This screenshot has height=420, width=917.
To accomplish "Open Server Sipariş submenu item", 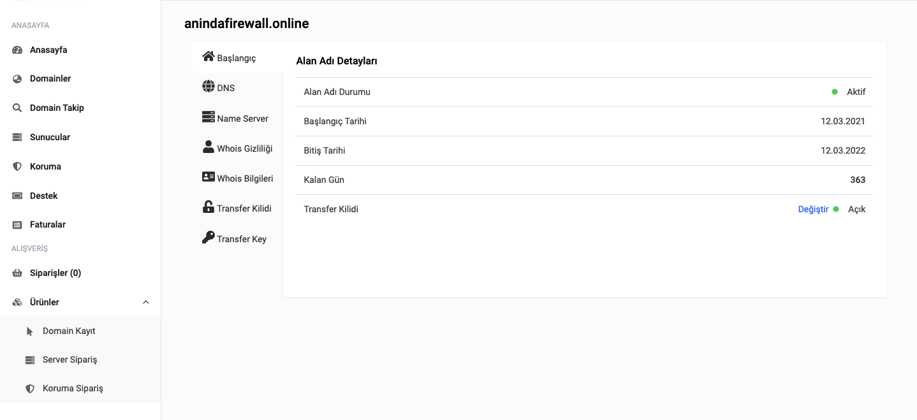I will (70, 360).
